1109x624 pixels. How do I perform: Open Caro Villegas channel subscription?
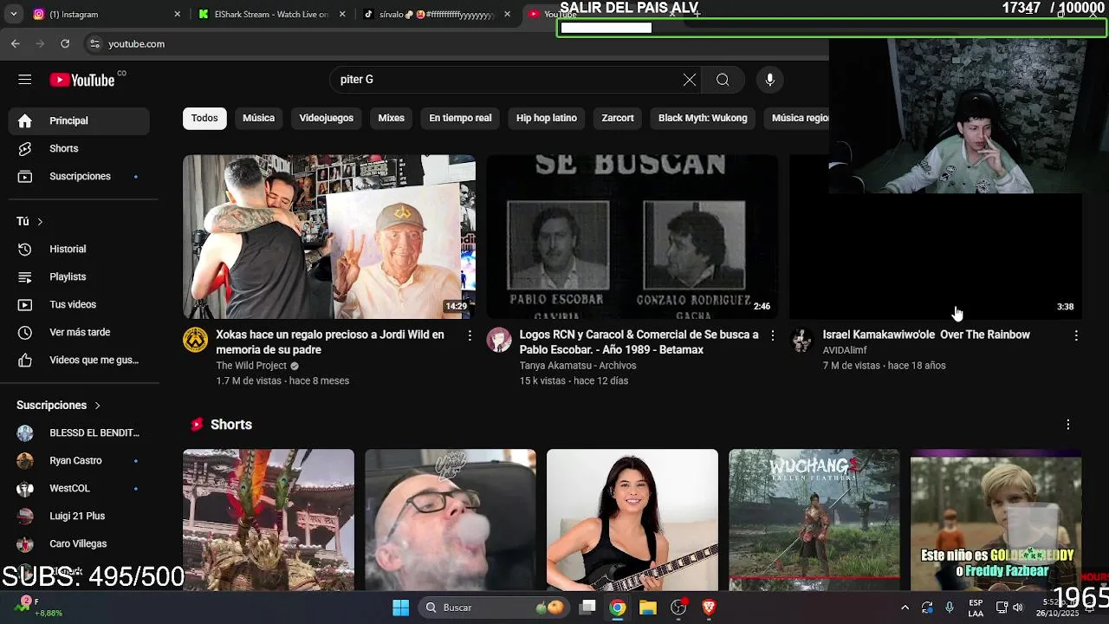[79, 543]
